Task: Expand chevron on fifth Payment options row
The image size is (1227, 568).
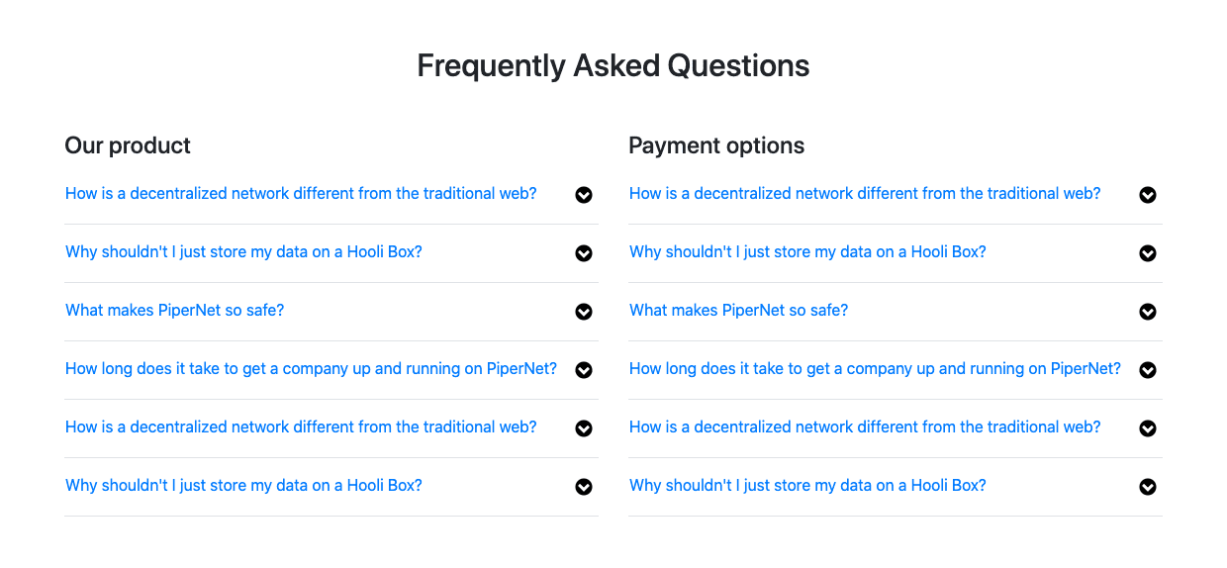Action: coord(1148,428)
